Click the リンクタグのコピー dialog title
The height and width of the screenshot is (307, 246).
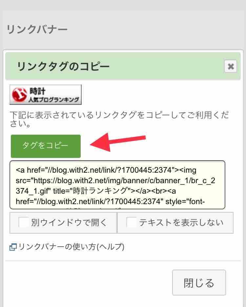(63, 66)
